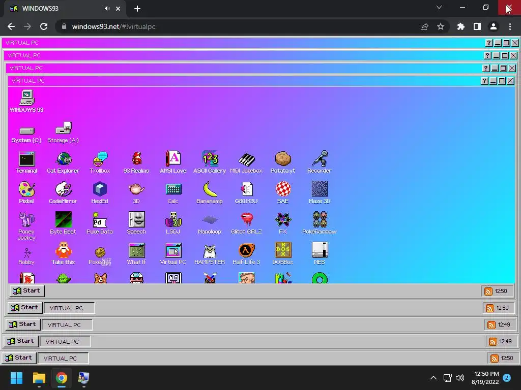
Task: Click help button of innermost Virtual PC window
Action: [x=484, y=81]
